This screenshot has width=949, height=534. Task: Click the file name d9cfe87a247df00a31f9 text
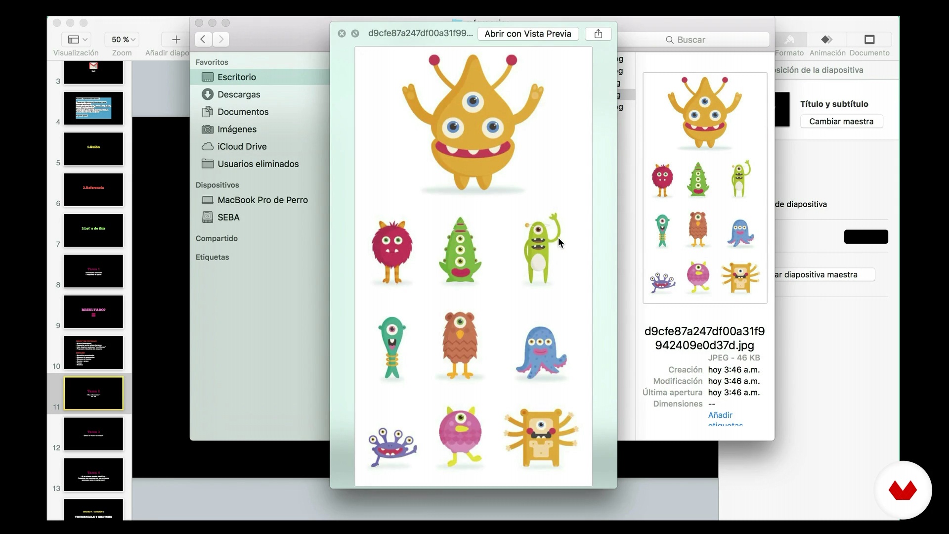704,338
